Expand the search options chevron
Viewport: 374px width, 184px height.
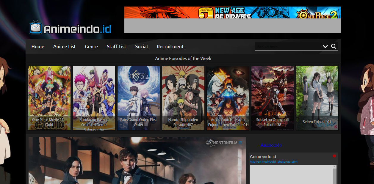coord(325,47)
